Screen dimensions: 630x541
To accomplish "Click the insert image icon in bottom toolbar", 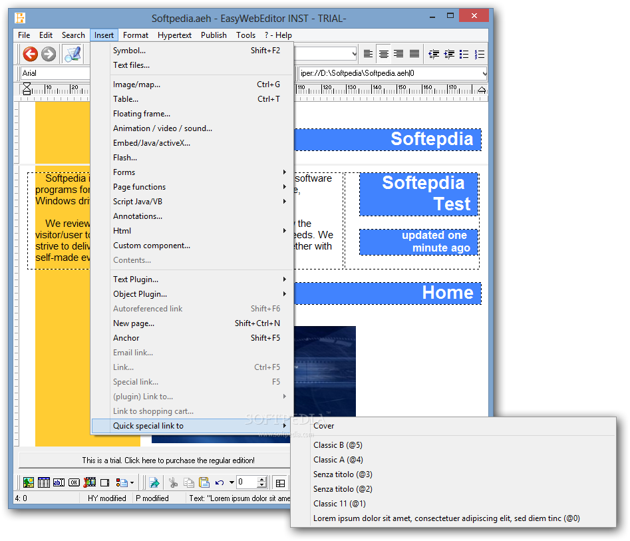I will point(29,482).
